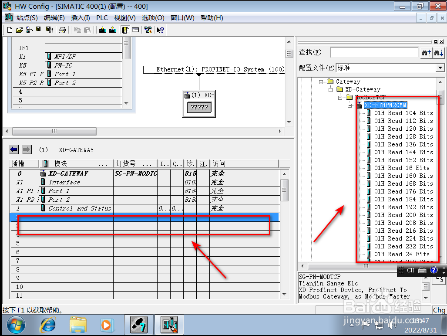Click the address overview window icon

click(135, 30)
